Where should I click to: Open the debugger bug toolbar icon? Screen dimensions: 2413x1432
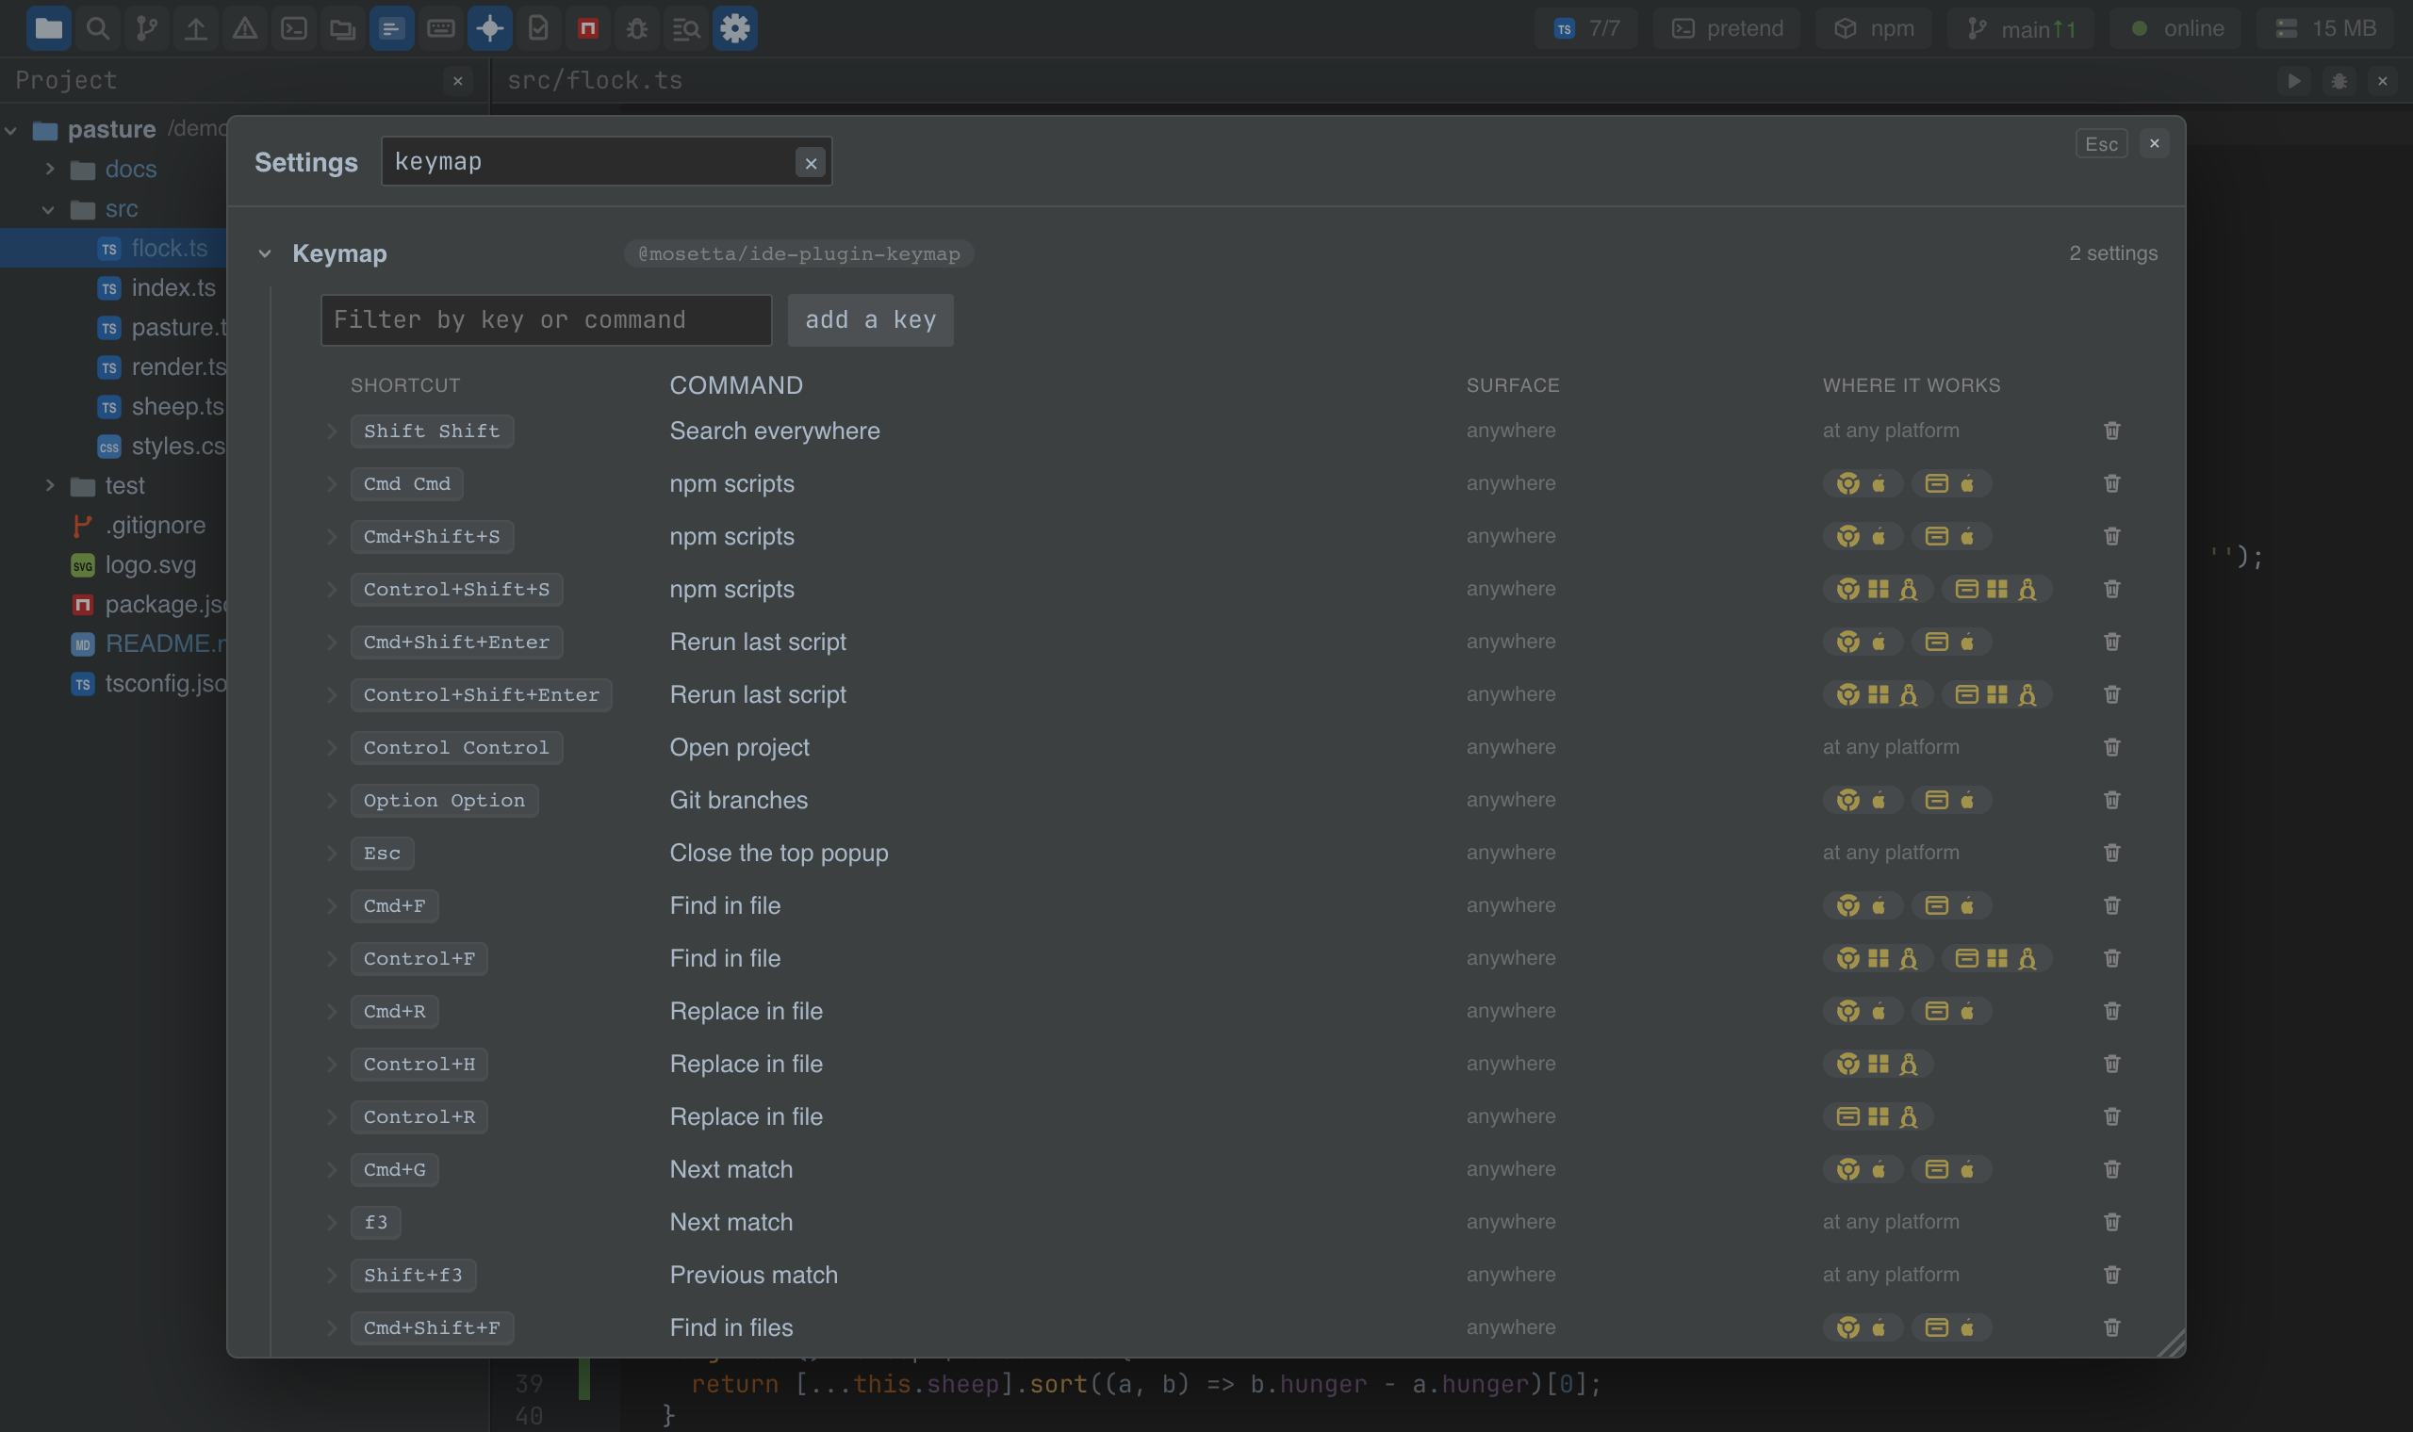pos(637,28)
